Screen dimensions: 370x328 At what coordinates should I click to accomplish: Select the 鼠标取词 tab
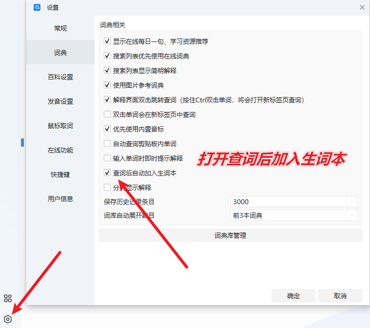[60, 126]
